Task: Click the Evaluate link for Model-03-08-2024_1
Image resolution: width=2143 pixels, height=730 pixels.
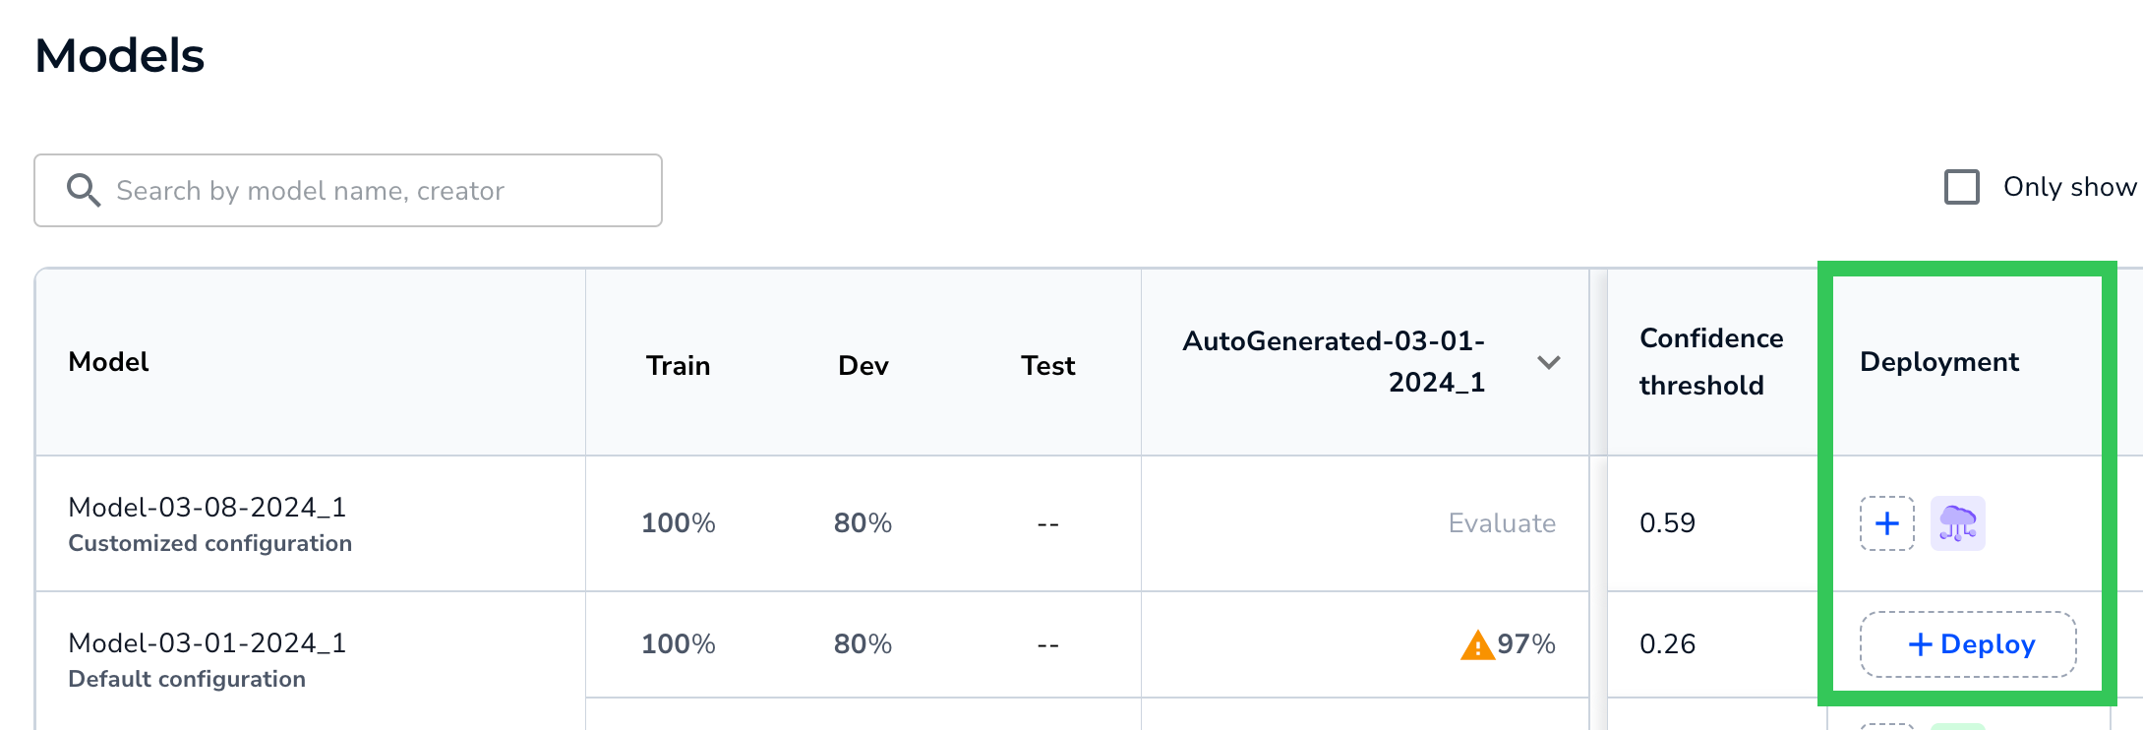Action: (1502, 523)
